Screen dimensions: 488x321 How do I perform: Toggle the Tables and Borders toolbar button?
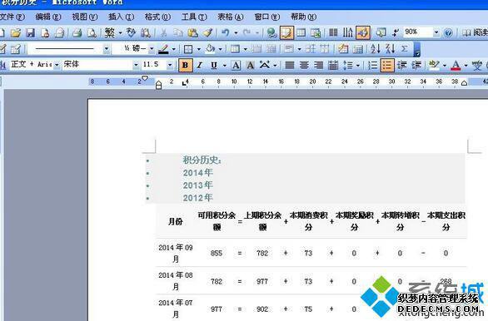[286, 32]
